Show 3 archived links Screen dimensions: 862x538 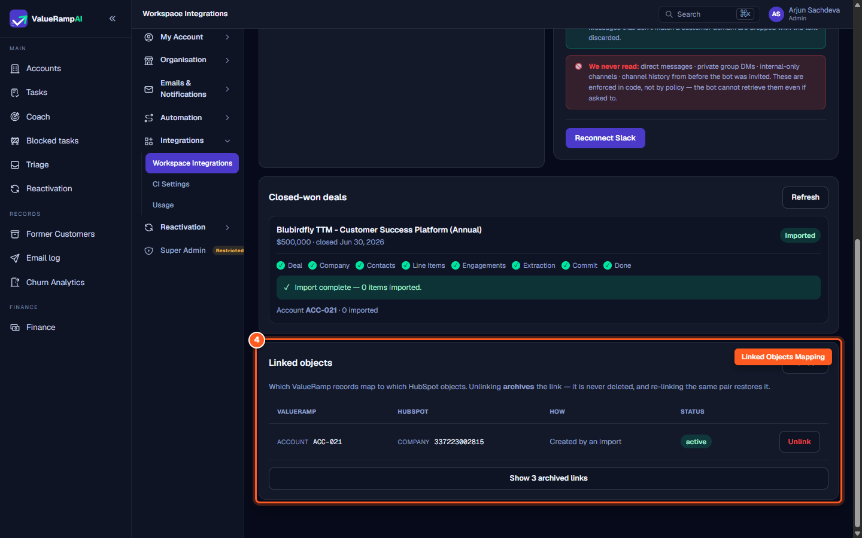tap(548, 478)
